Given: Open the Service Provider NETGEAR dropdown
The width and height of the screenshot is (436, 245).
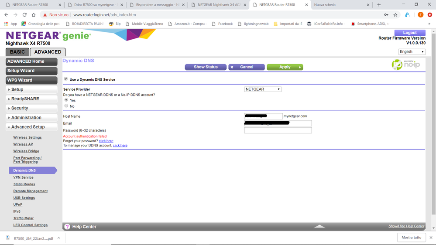Looking at the screenshot, I should pos(263,89).
